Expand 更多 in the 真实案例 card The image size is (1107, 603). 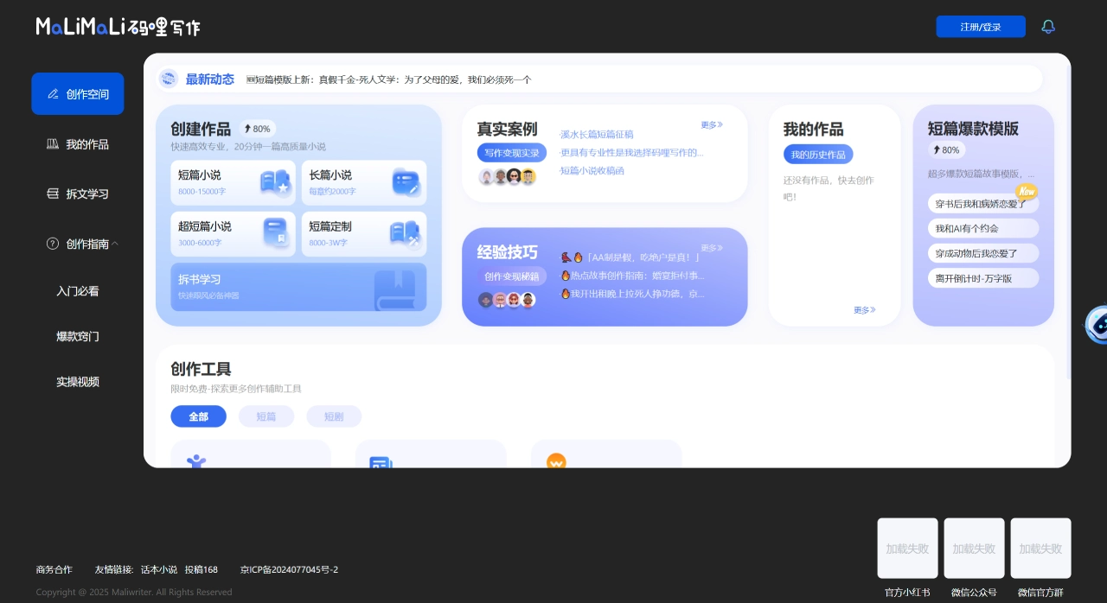point(712,125)
